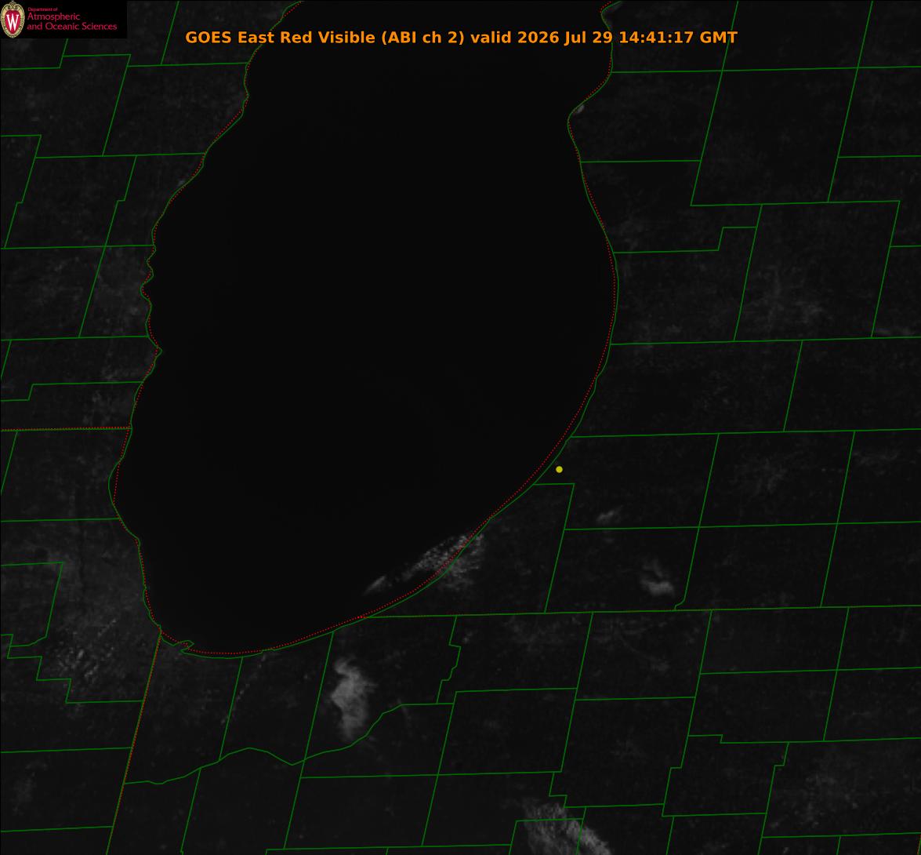
Task: Click the scattered clouds southwest of the lake
Action: [x=88, y=646]
